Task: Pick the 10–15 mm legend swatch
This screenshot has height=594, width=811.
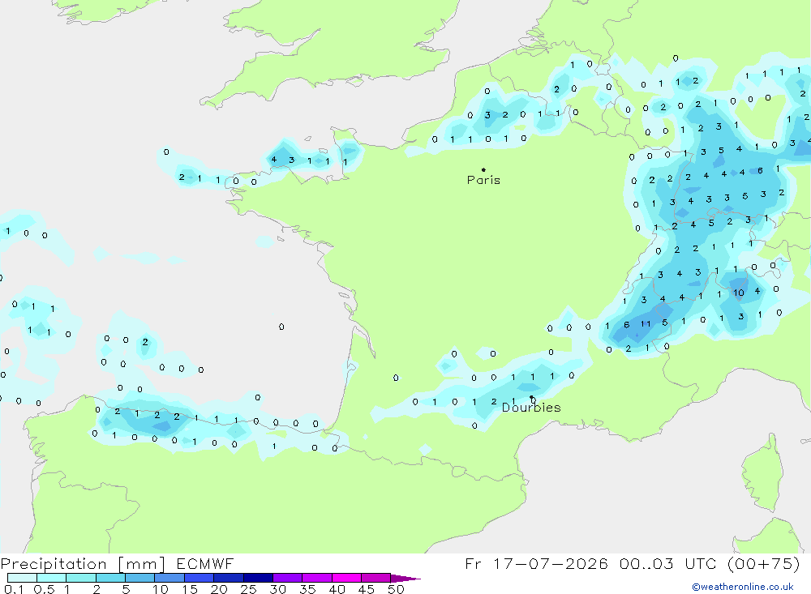Action: click(x=169, y=578)
